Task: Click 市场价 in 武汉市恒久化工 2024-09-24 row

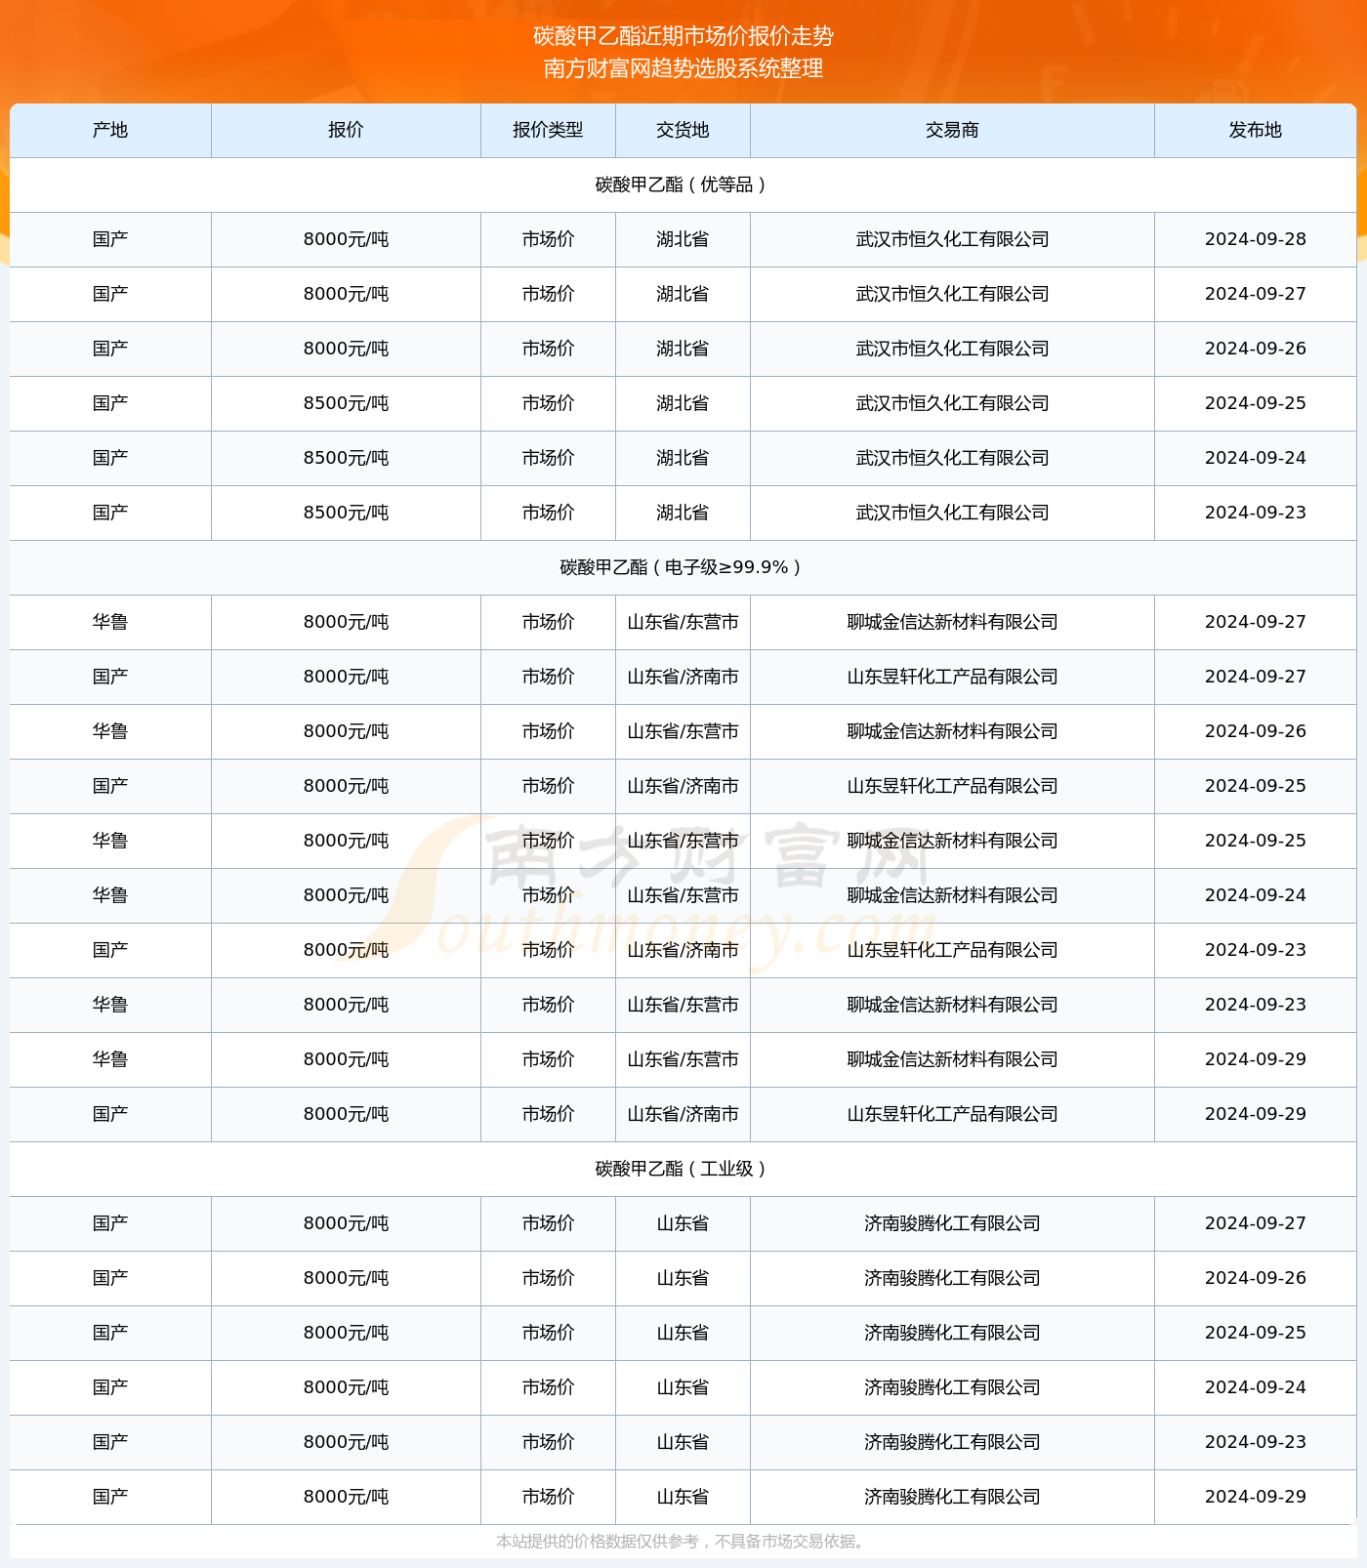Action: click(548, 458)
